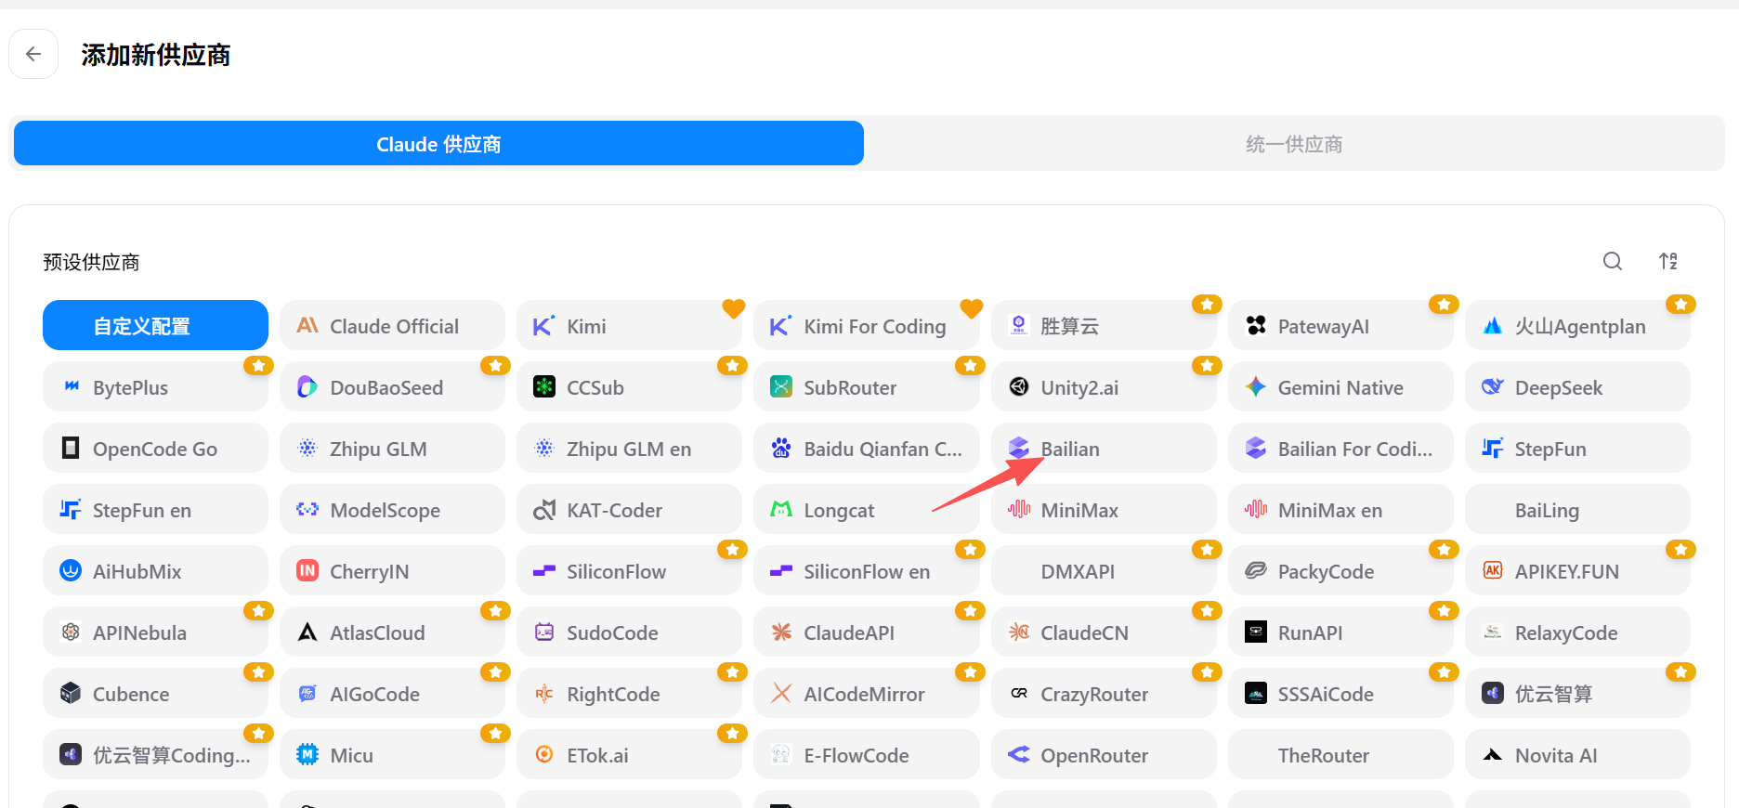Click the MiniMax waveform icon
This screenshot has width=1739, height=808.
(x=1019, y=509)
